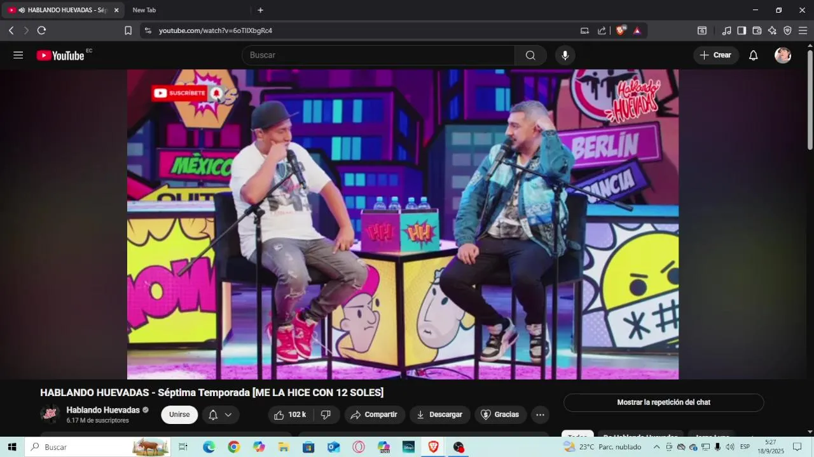Viewport: 814px width, 457px height.
Task: Open Microsoft Store from taskbar
Action: [x=308, y=447]
